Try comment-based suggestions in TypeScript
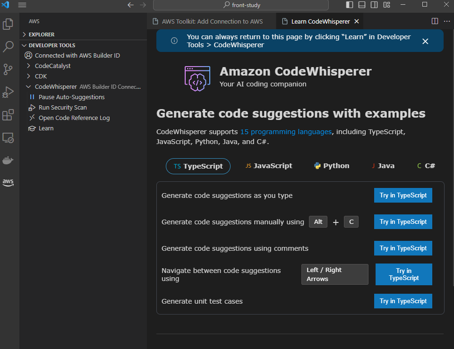Screen dimensions: 454x349 tap(403, 248)
